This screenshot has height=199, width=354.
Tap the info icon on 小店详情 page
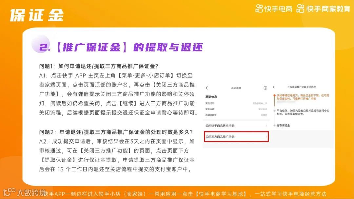(x=265, y=88)
